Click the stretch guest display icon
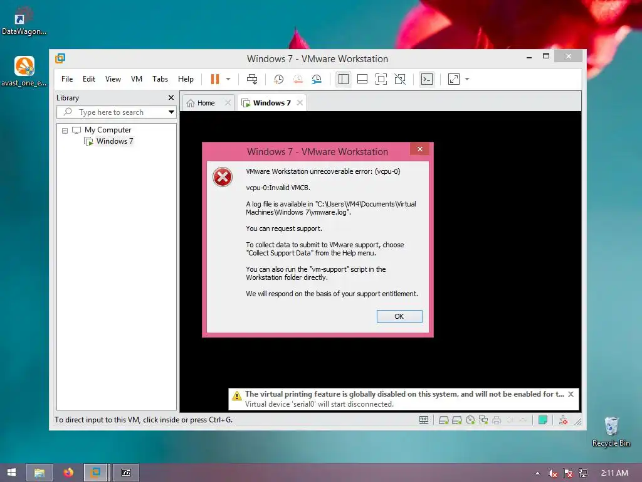The height and width of the screenshot is (482, 642). pyautogui.click(x=454, y=79)
